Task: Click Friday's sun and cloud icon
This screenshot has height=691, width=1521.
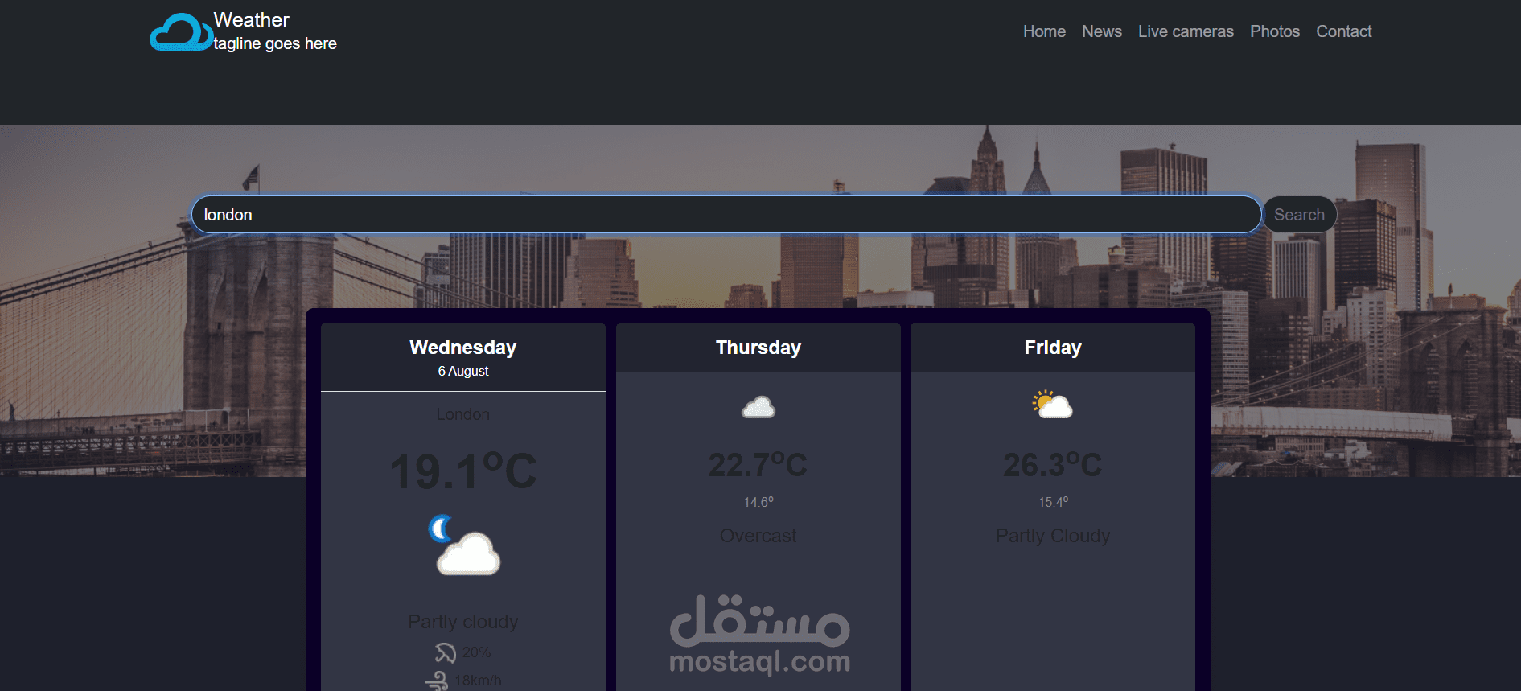Action: point(1052,405)
